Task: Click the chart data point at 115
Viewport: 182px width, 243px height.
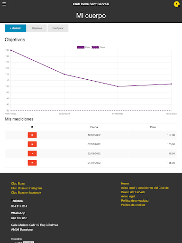Action: coord(64,75)
